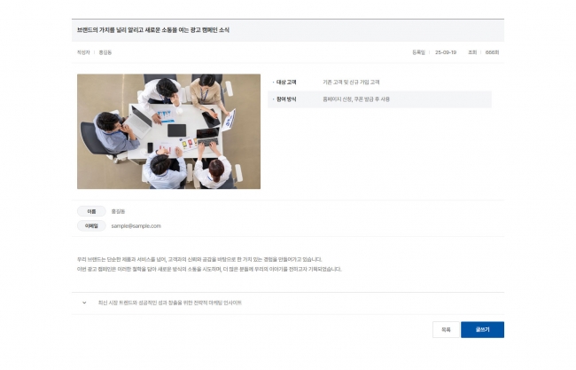Click the body line starting with 우리 브랜드는

198,259
